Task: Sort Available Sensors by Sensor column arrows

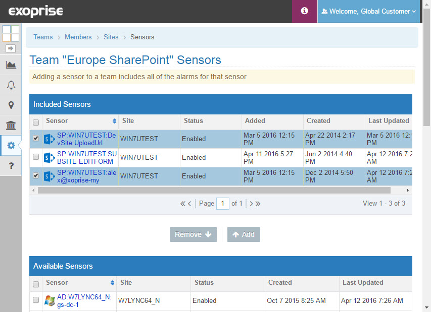Action: [x=112, y=283]
